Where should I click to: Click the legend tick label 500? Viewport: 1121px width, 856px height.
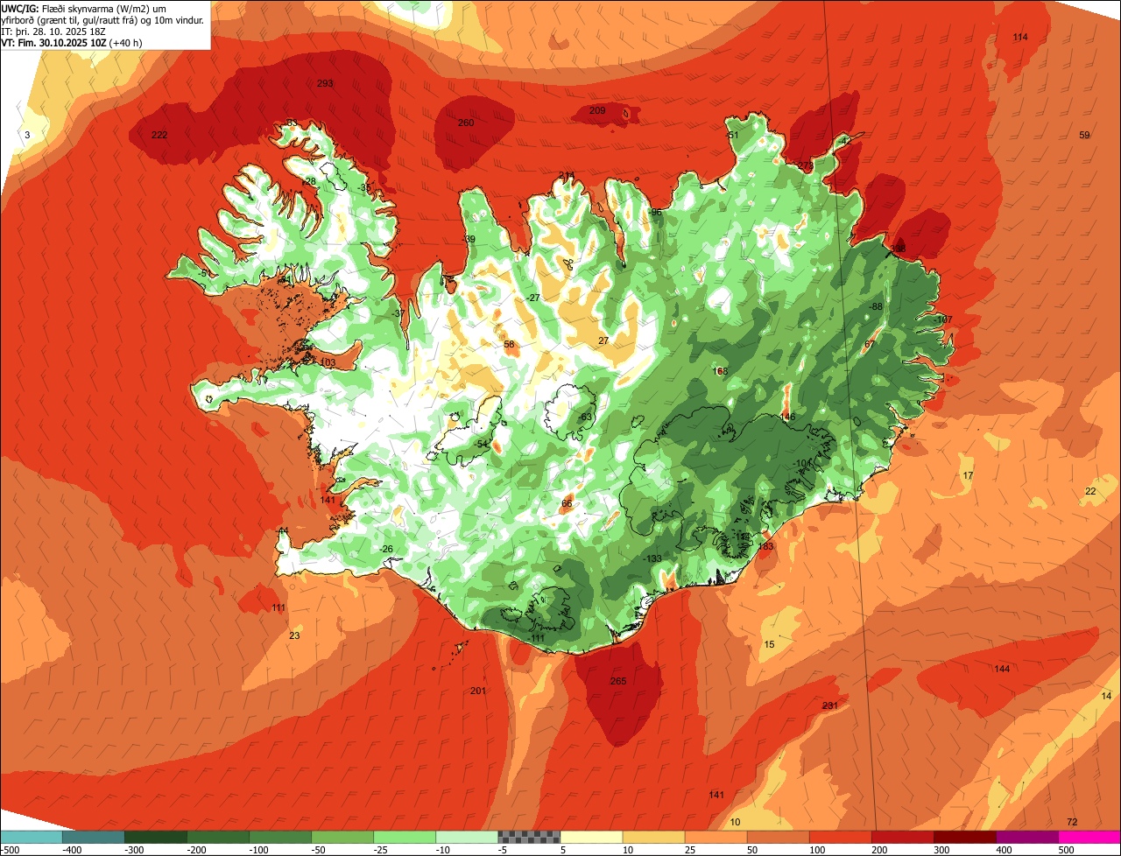(x=1065, y=849)
